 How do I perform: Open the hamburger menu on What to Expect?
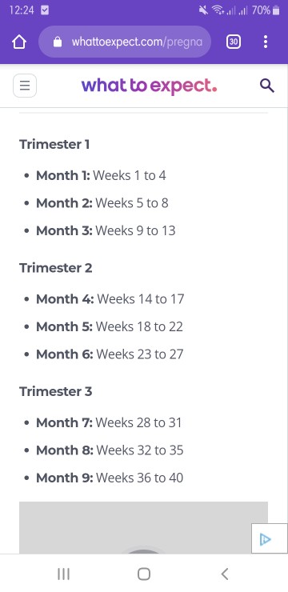coord(25,86)
